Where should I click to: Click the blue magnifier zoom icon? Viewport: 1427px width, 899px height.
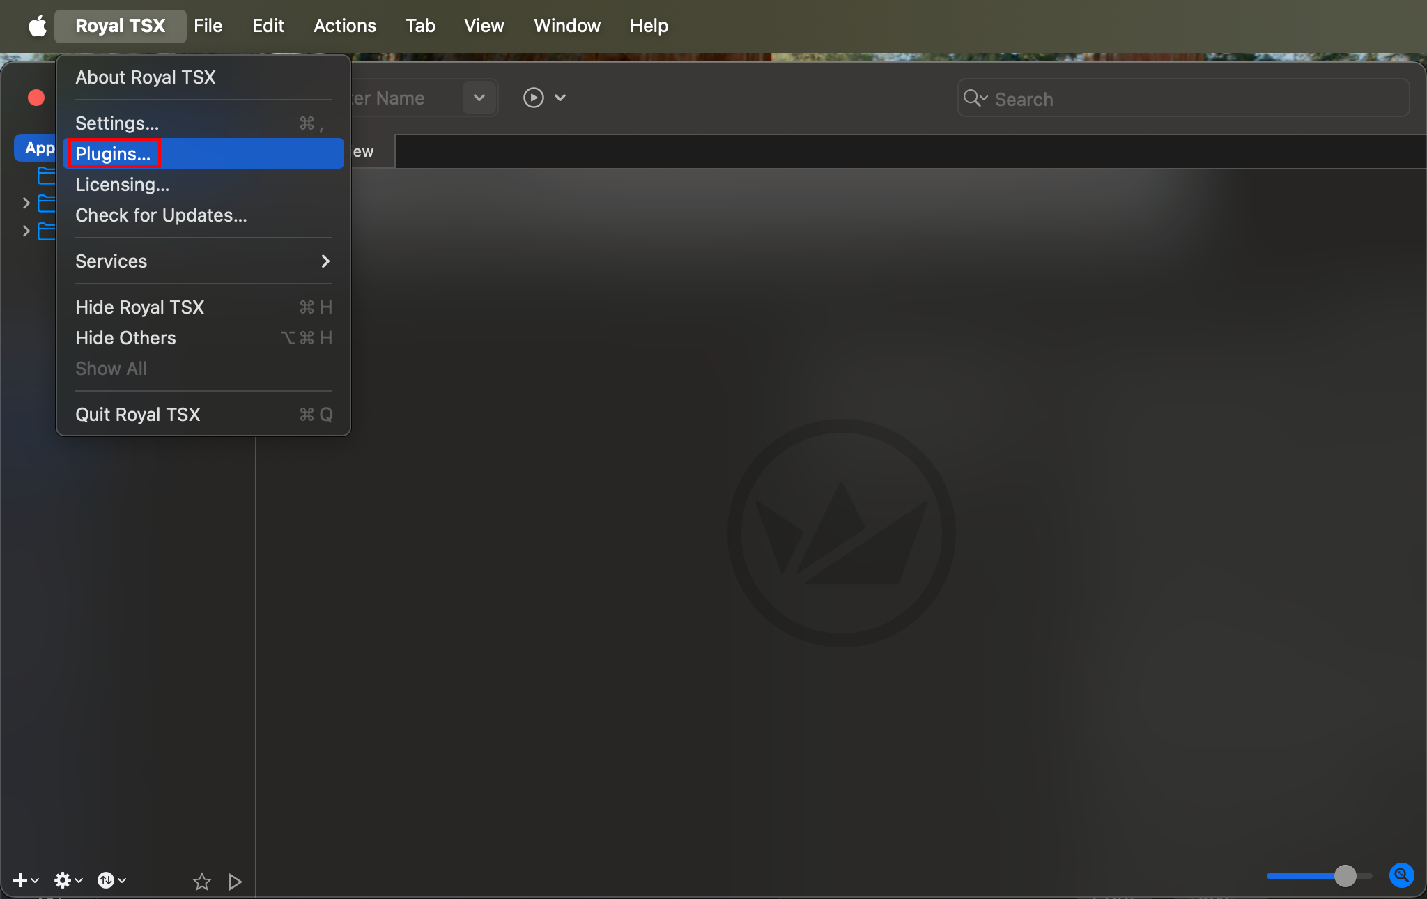pos(1400,875)
